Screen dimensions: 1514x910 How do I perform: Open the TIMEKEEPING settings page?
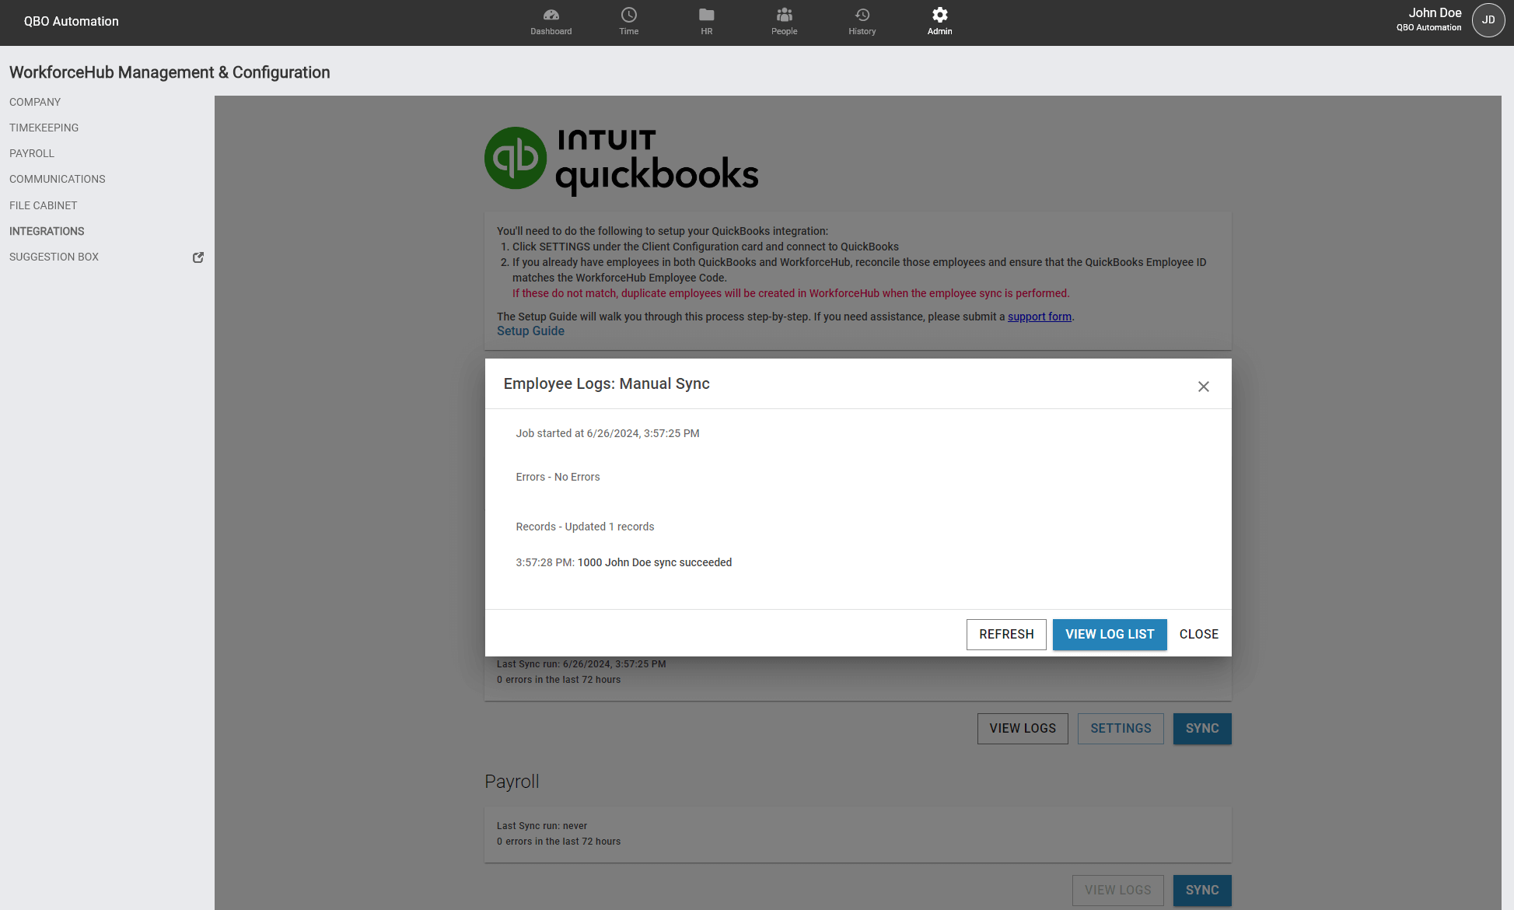(x=44, y=128)
